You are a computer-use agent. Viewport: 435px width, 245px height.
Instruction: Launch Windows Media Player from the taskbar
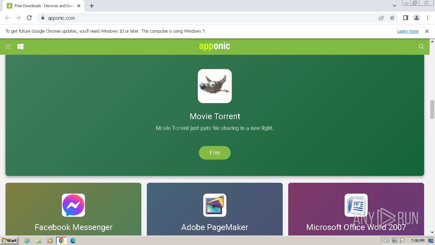pyautogui.click(x=50, y=241)
